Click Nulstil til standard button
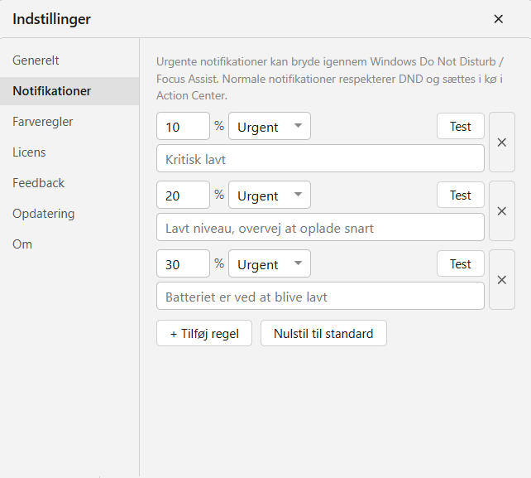 pos(323,333)
